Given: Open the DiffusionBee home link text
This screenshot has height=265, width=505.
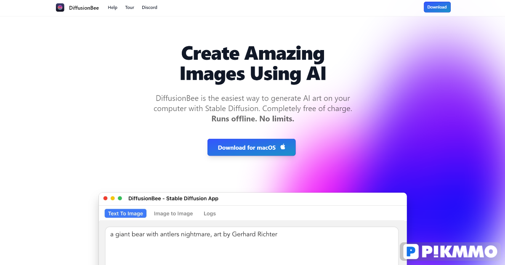Looking at the screenshot, I should click(x=84, y=8).
